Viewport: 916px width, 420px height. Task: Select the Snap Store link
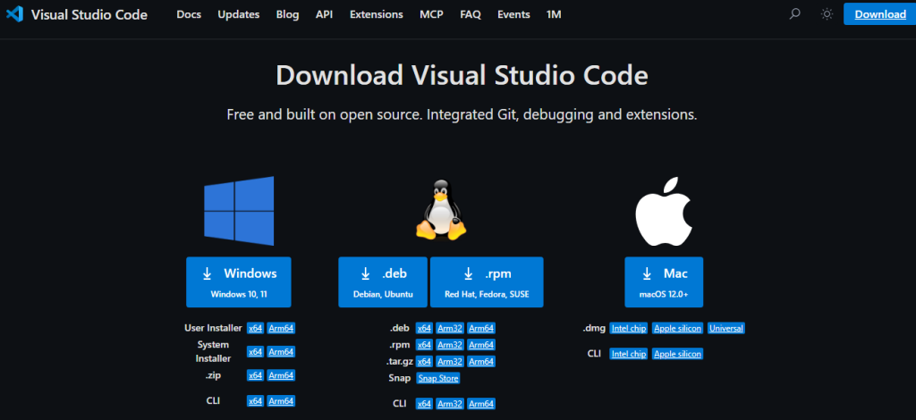point(437,379)
